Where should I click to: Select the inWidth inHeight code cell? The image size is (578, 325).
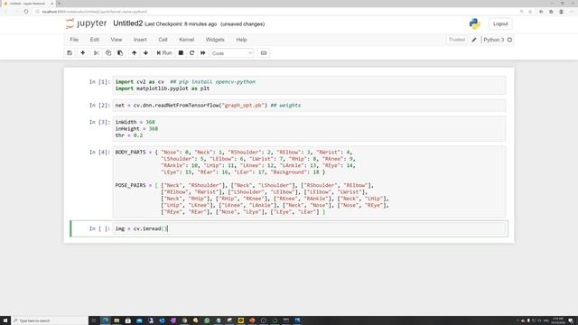[309, 128]
